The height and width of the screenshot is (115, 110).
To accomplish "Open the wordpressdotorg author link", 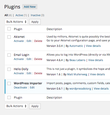I will pos(80,89).
